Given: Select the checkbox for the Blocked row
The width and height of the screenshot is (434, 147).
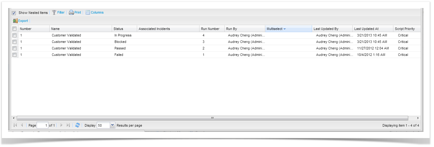Looking at the screenshot, I should point(14,42).
